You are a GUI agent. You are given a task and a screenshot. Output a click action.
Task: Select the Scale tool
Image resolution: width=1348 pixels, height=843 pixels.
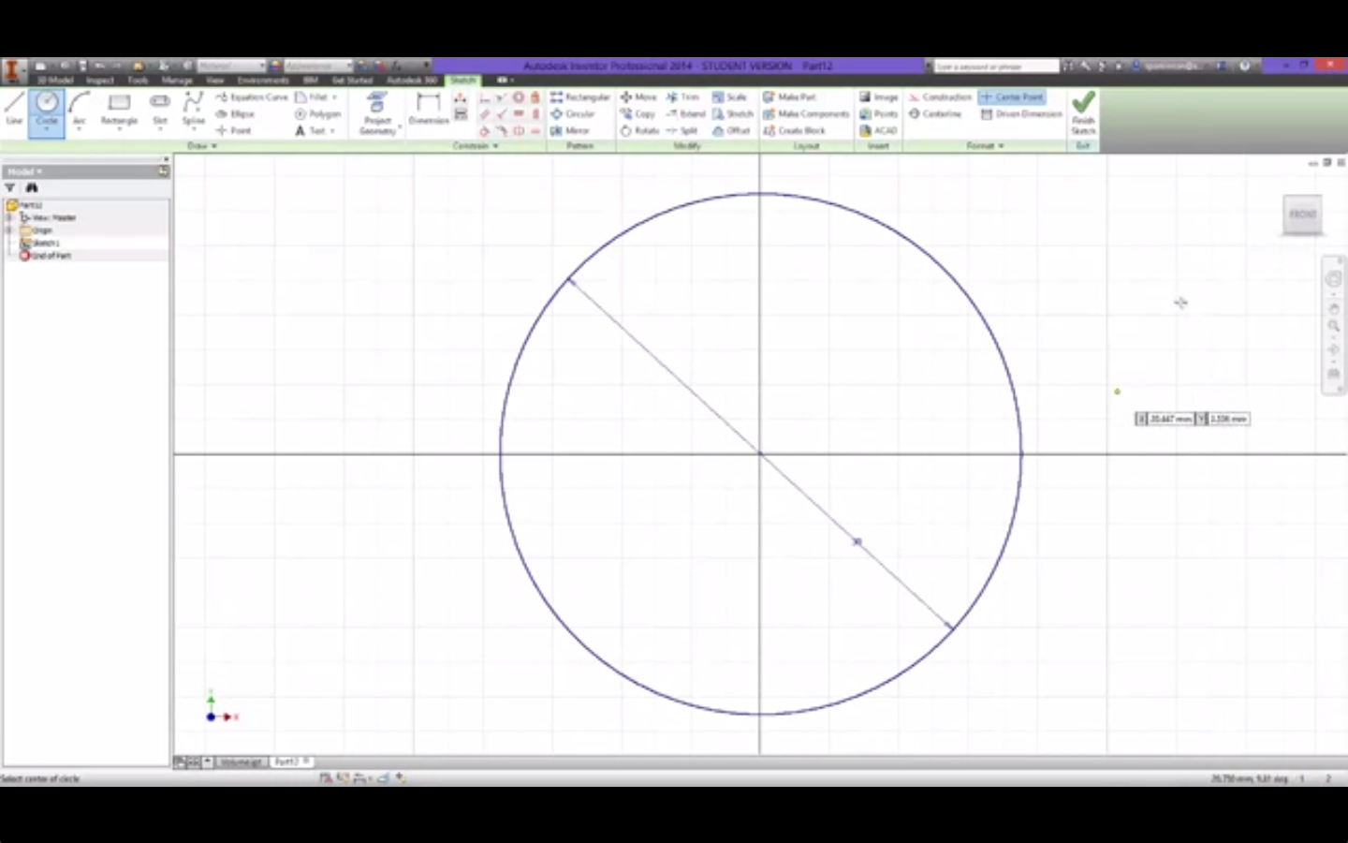(729, 97)
